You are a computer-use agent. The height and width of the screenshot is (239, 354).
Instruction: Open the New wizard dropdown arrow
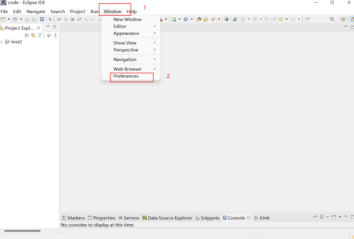pyautogui.click(x=9, y=19)
